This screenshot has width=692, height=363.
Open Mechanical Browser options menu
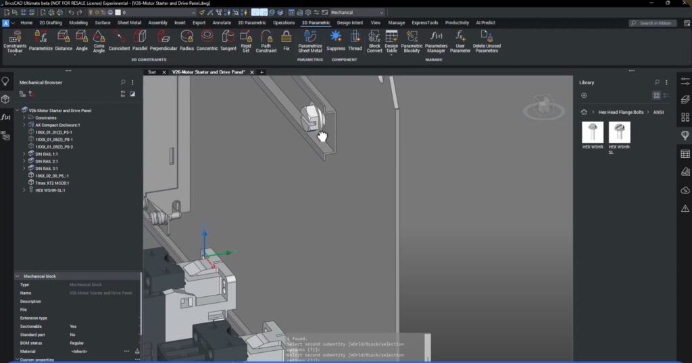pyautogui.click(x=132, y=82)
